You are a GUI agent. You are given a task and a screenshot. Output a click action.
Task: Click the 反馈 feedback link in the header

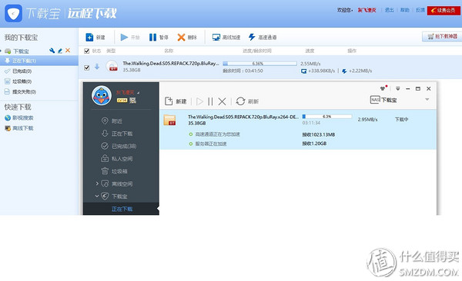tap(420, 10)
